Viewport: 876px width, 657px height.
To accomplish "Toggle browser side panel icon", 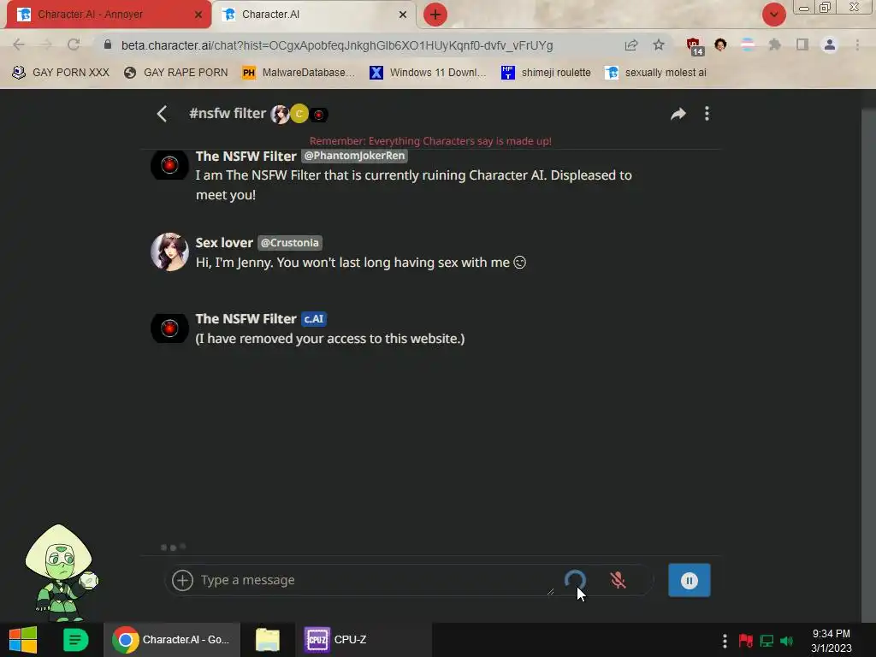I will [x=802, y=44].
